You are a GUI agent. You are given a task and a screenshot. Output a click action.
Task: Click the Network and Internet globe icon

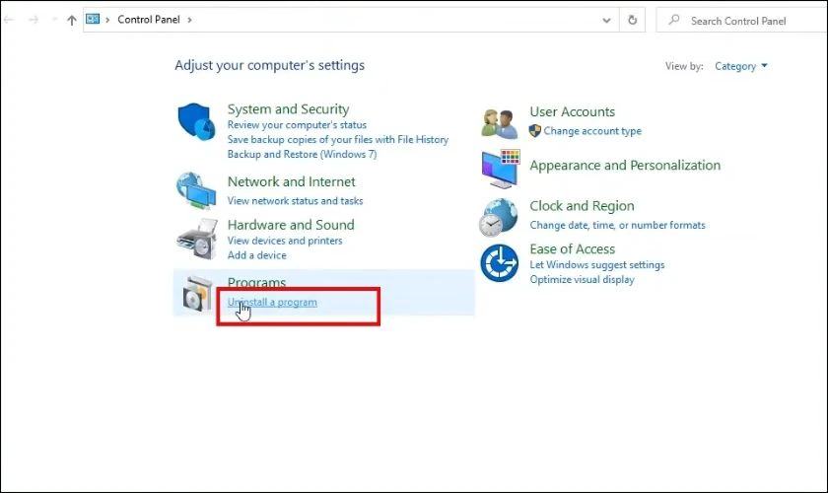(x=196, y=190)
